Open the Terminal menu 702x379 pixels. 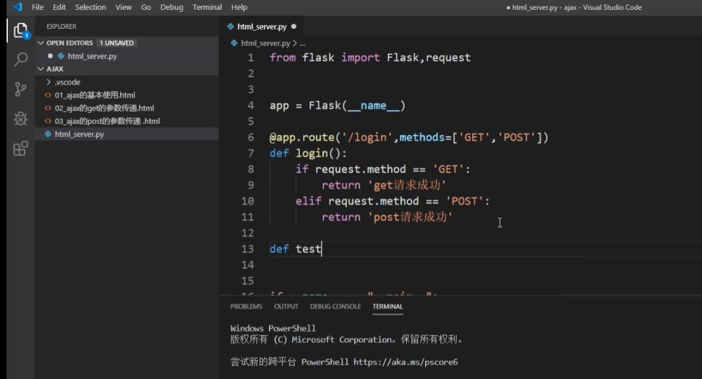[207, 7]
